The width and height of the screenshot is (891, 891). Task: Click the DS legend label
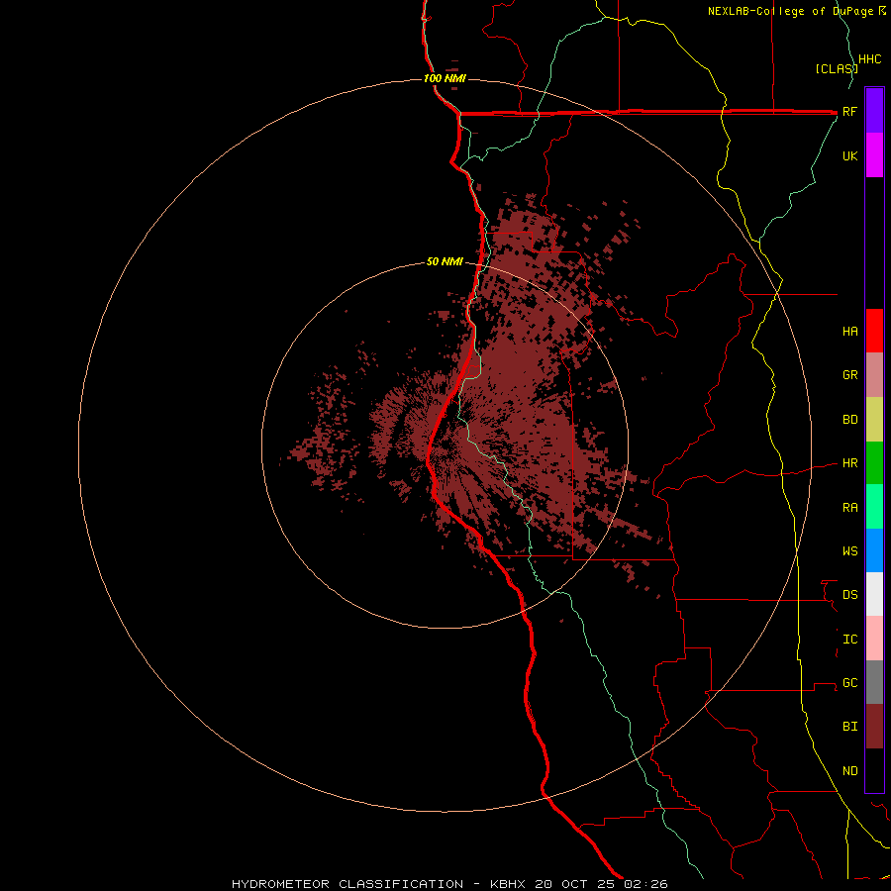click(x=850, y=594)
